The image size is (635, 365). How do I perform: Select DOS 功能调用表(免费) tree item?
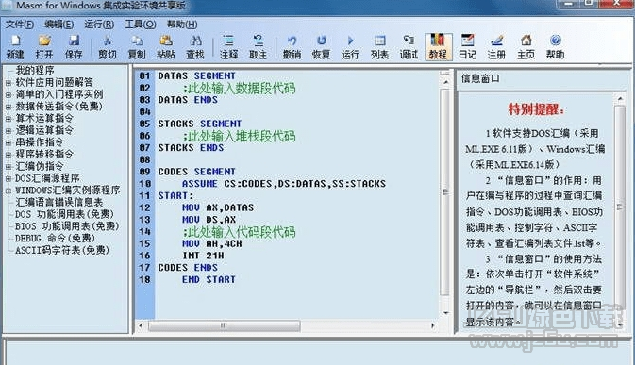pos(64,214)
